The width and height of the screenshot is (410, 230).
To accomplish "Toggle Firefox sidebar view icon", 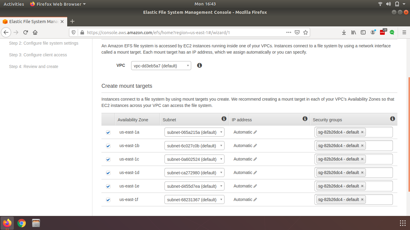I will pyautogui.click(x=363, y=32).
